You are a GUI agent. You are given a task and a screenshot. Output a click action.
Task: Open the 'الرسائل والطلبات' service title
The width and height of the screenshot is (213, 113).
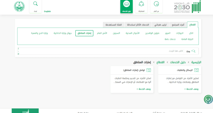point(185,70)
